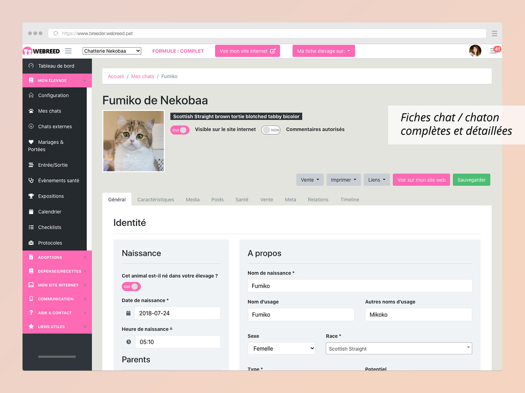Click the Webreed logo

pos(41,51)
